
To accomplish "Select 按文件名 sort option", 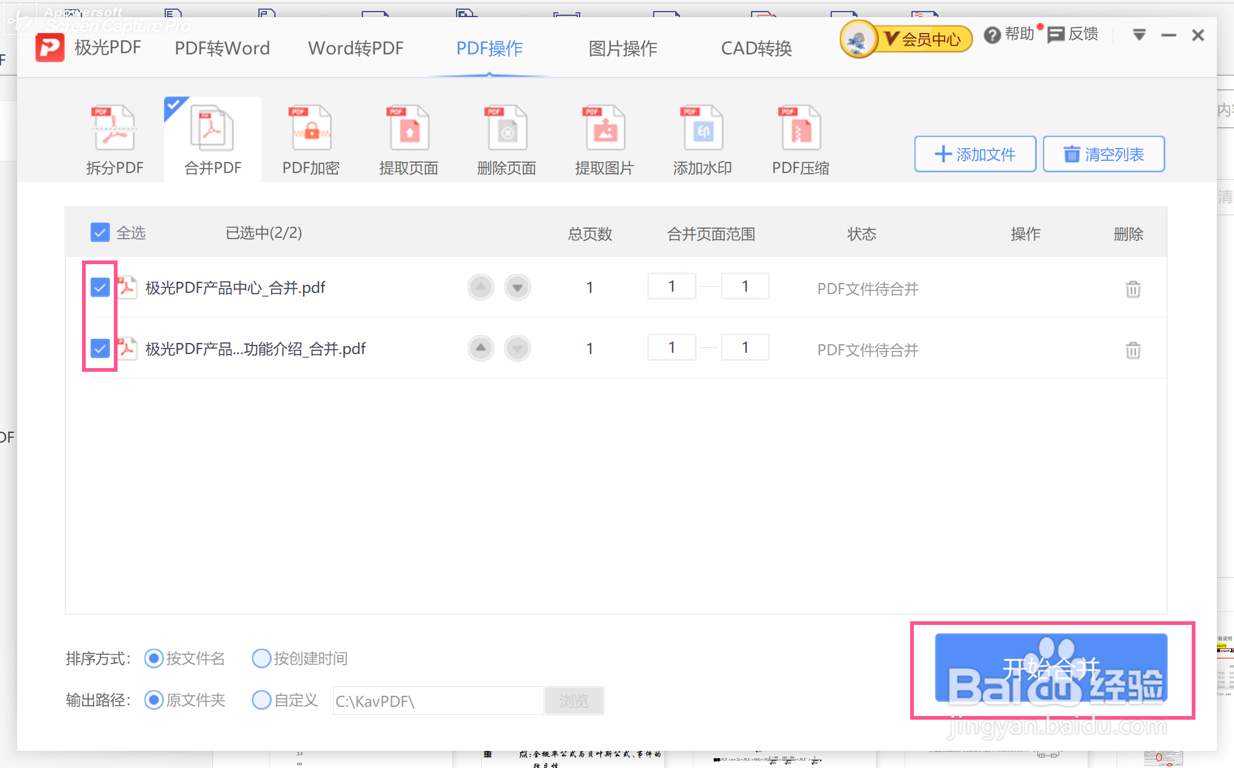I will [x=154, y=659].
